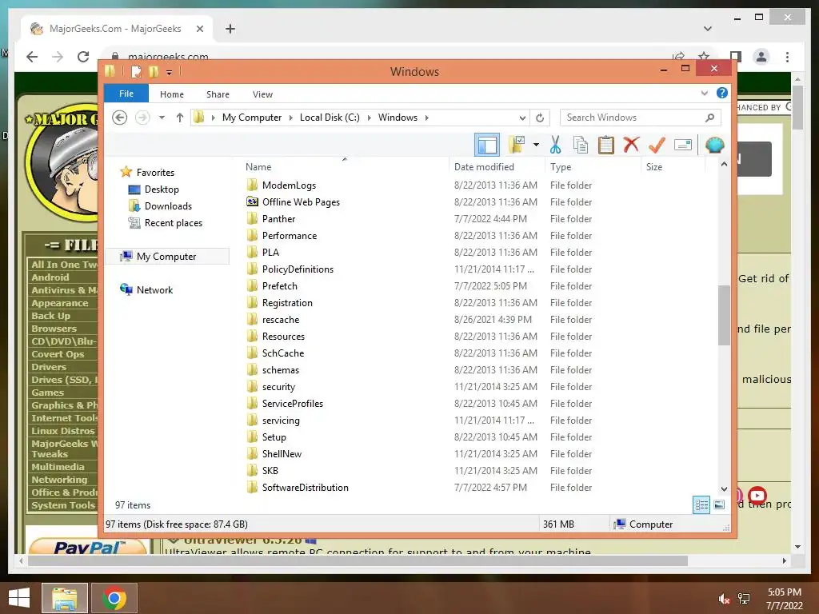Open a new Chrome tab

(x=230, y=29)
